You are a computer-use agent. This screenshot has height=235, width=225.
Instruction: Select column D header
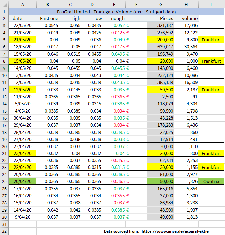pyautogui.click(x=92, y=5)
